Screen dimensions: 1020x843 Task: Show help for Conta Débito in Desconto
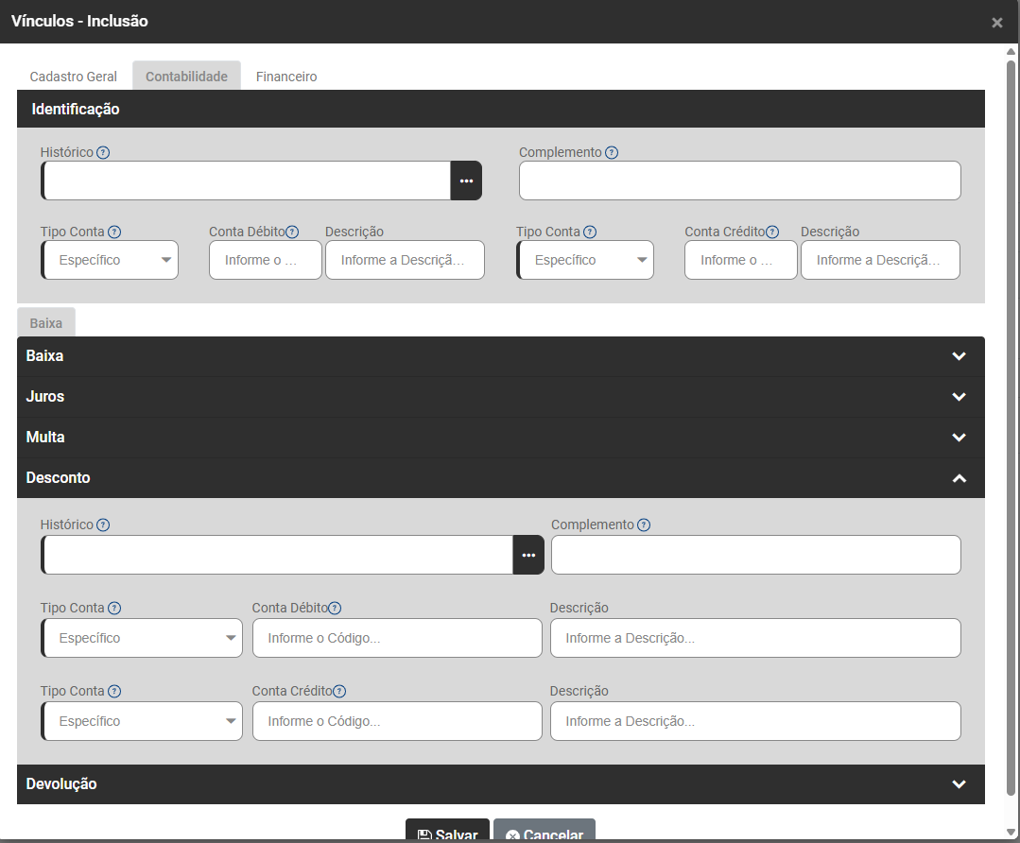click(335, 609)
